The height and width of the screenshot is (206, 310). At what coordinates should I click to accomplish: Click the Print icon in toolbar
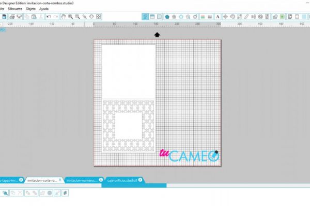pos(12,17)
